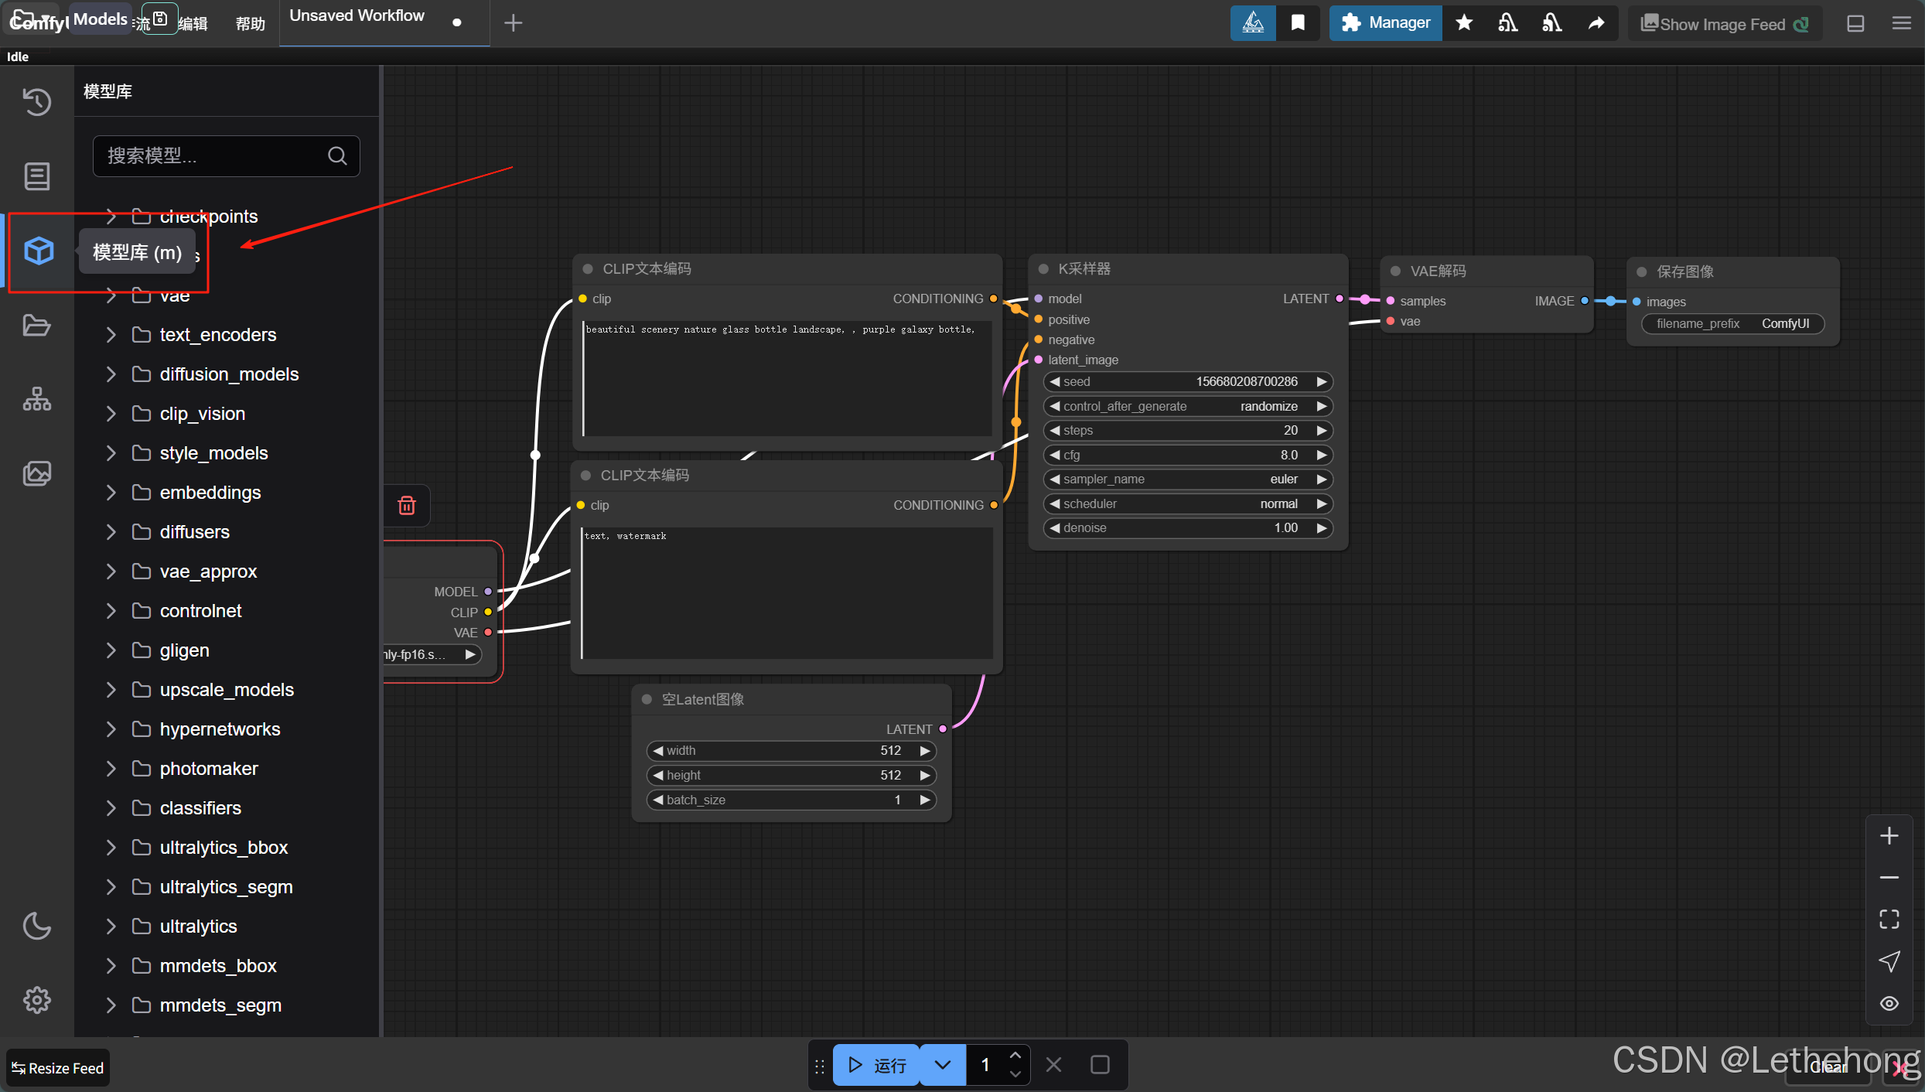Open the node library sidebar icon
The width and height of the screenshot is (1925, 1092).
tap(37, 176)
